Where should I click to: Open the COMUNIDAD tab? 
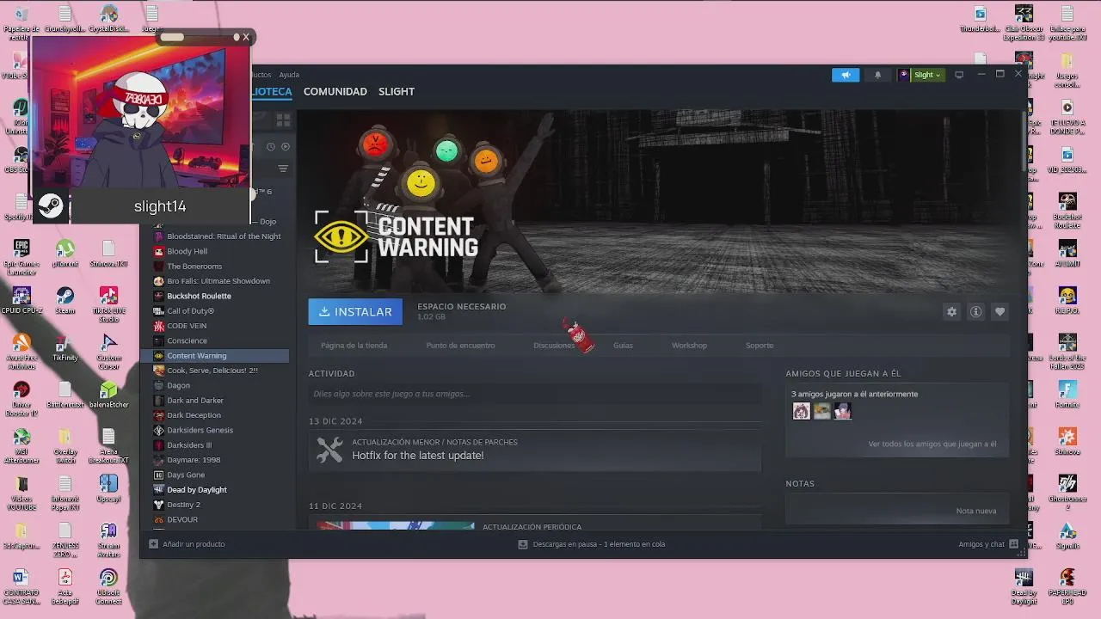(x=335, y=91)
